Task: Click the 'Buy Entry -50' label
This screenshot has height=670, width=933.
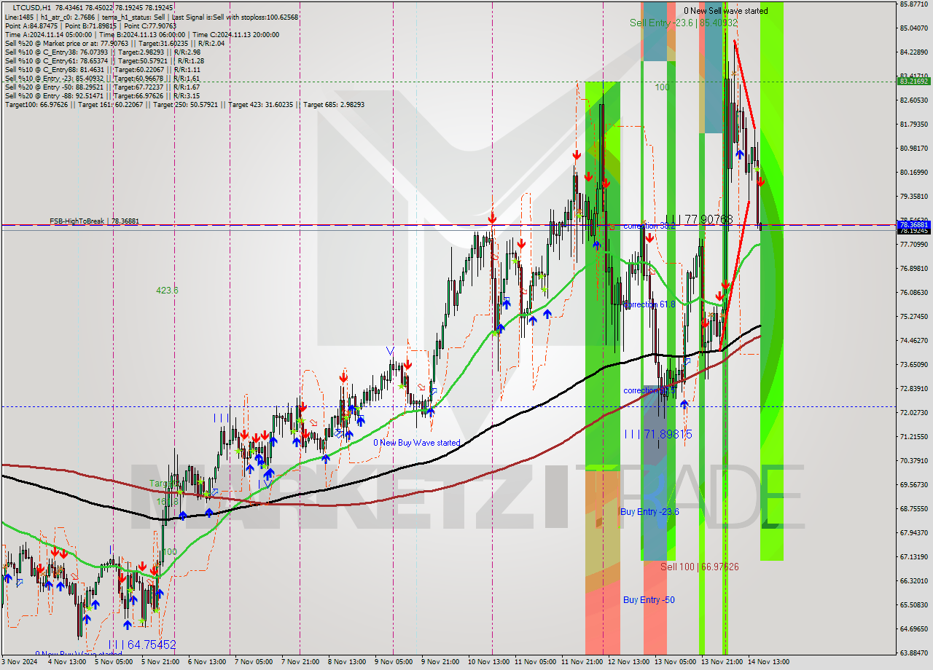Action: coord(649,600)
